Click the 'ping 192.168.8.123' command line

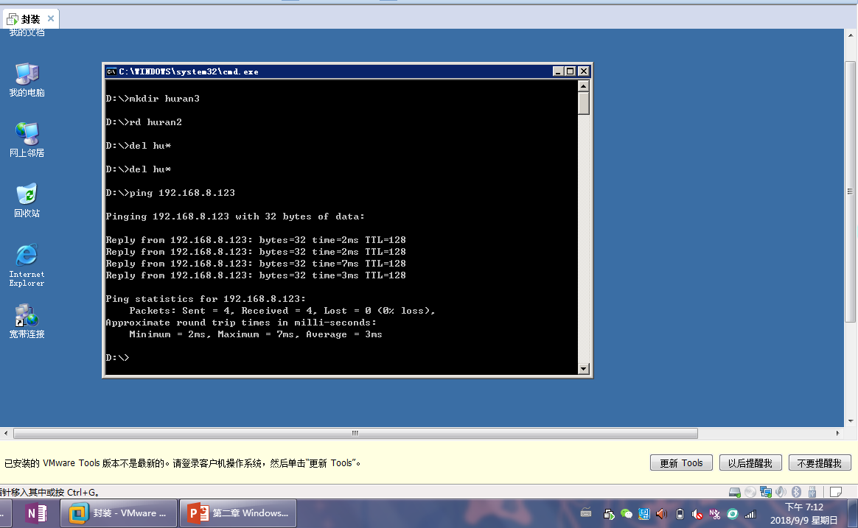(x=170, y=193)
